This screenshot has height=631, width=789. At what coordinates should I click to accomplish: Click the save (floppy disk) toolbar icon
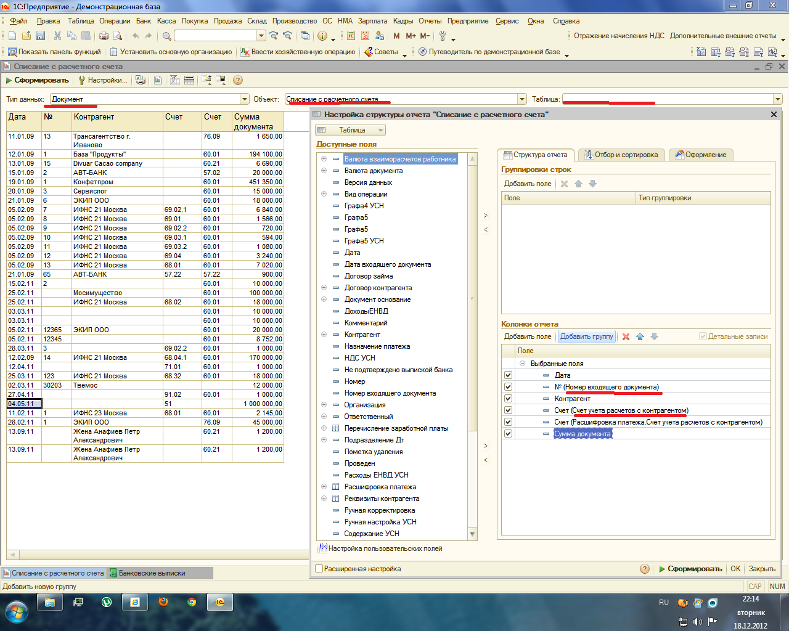41,36
